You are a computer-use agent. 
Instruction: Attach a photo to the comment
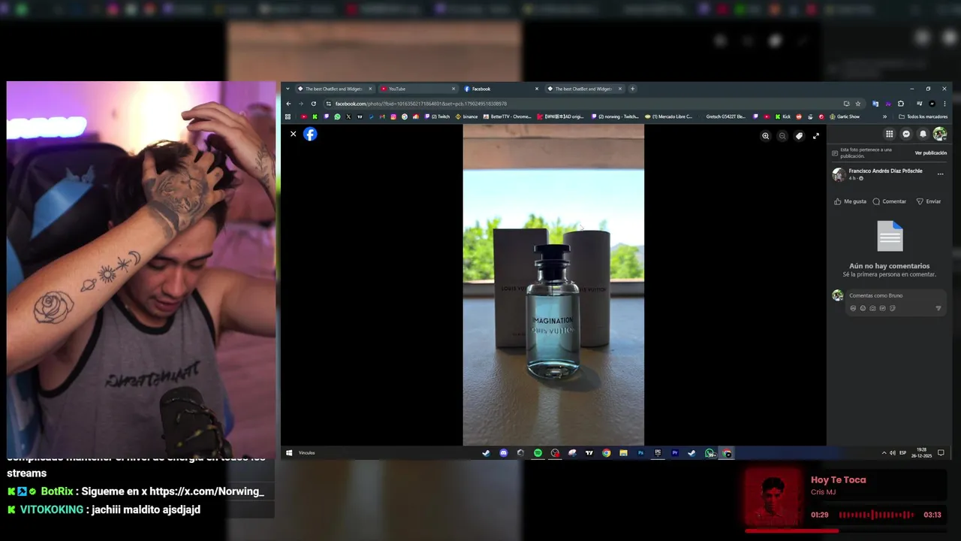click(x=872, y=308)
